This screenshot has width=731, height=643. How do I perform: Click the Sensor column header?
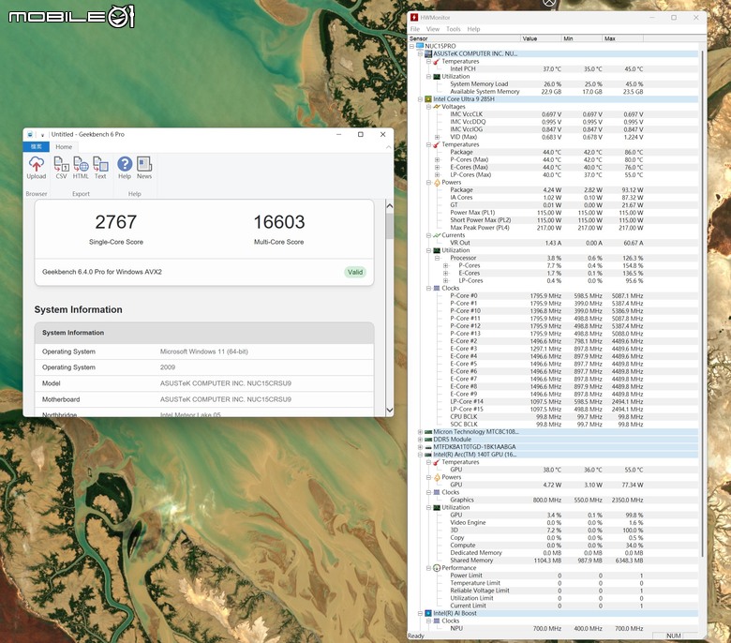point(464,38)
